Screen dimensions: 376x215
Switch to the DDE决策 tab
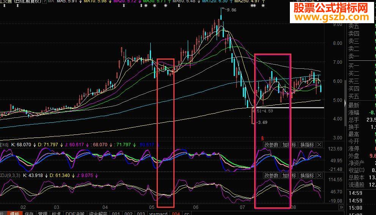74,213
